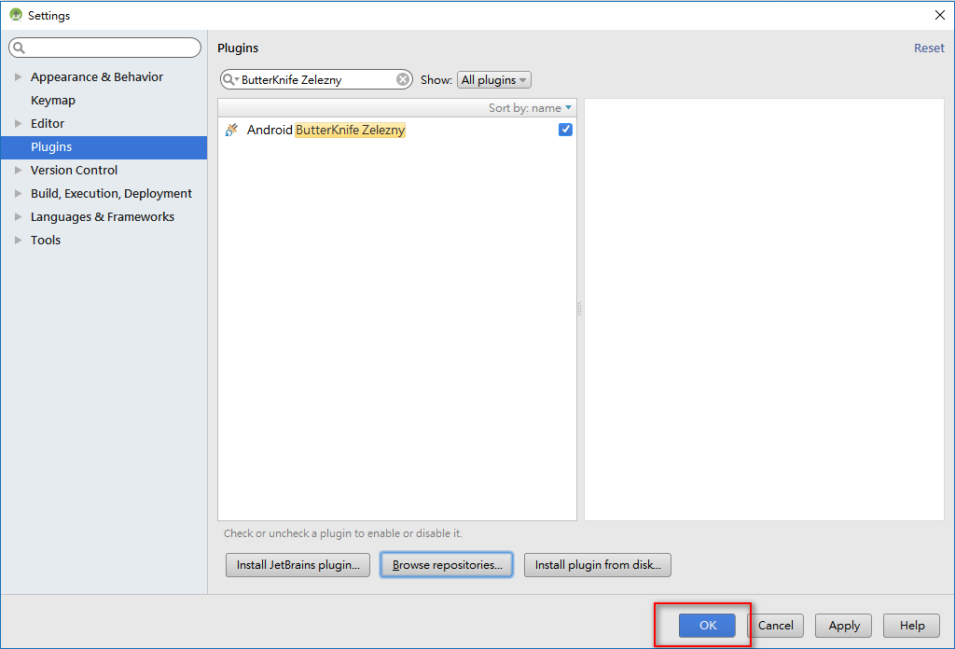Viewport: 955px width, 649px height.
Task: Focus the settings search field
Action: point(104,48)
